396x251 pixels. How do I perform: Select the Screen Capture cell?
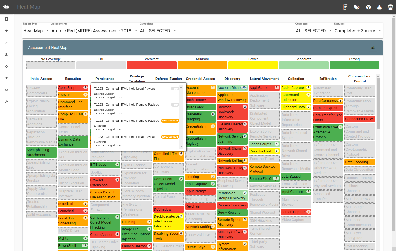pyautogui.click(x=296, y=212)
